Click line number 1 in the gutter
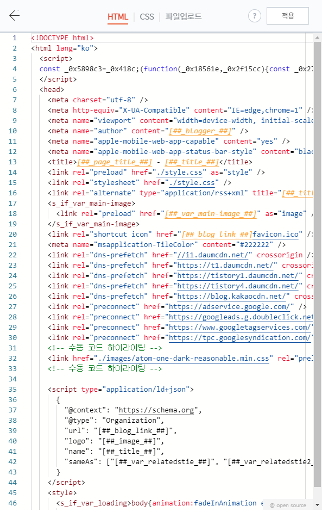Viewport: 322px width, 512px height. [14, 38]
